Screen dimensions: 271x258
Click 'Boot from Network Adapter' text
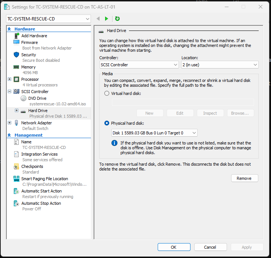(x=47, y=48)
